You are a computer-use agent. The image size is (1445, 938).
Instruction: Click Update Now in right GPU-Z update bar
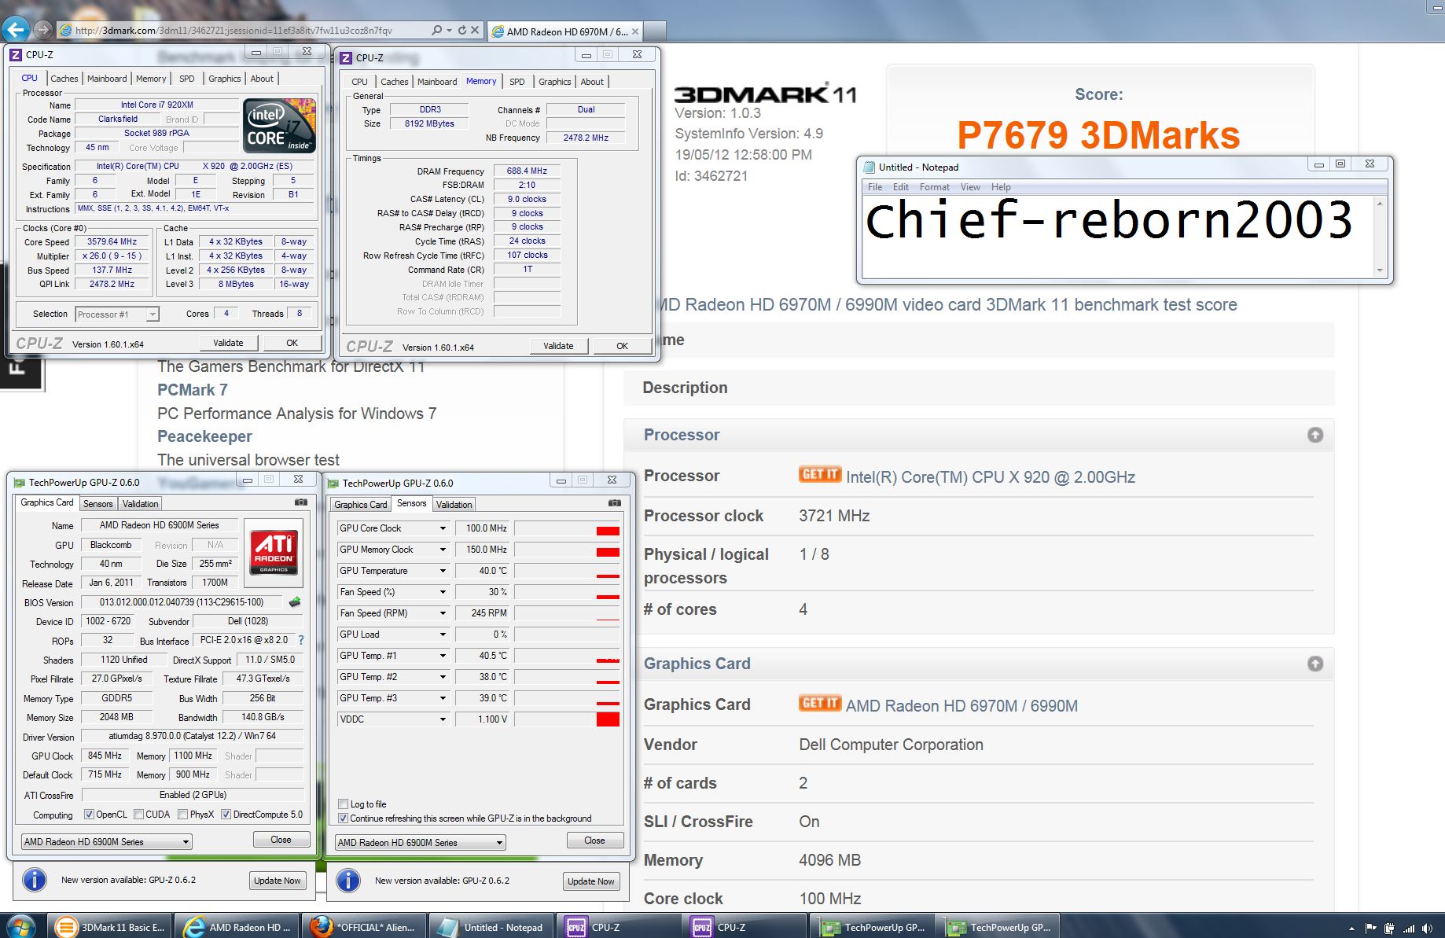[591, 881]
